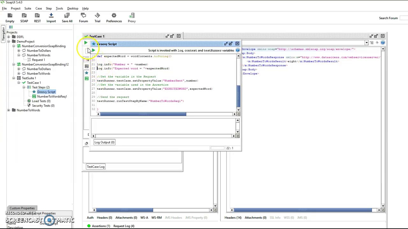Open the Suite menu
This screenshot has height=229, width=408.
28,8
